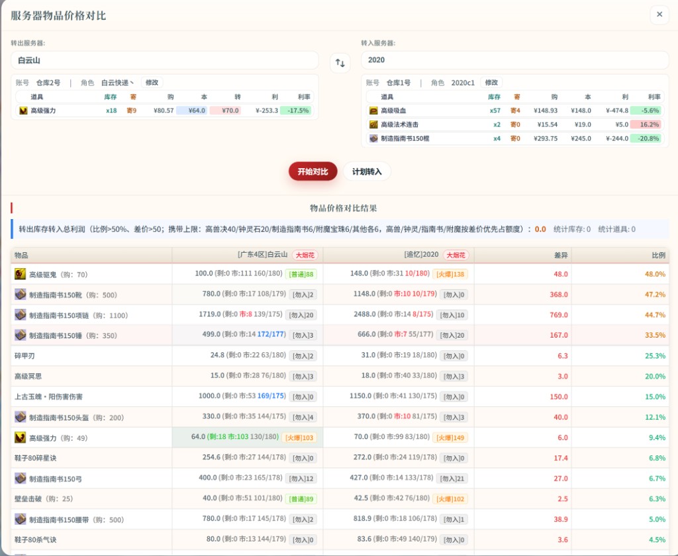
Task: Click the [火爆]103 tag in 高级强力 row
Action: (x=299, y=438)
